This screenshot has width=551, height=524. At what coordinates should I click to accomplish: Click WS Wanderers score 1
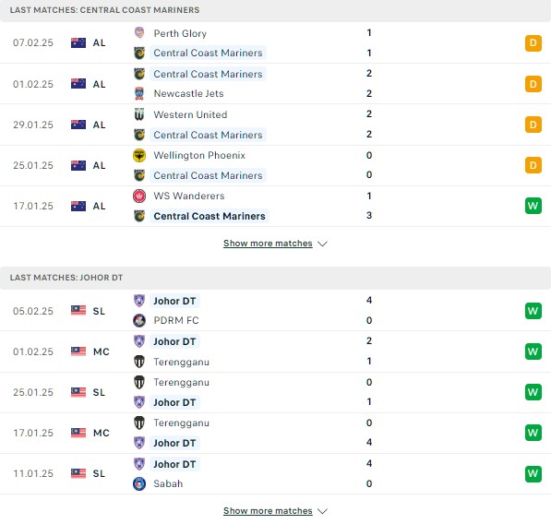[369, 196]
